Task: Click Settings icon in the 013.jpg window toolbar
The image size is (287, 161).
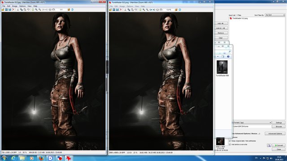Action: (69, 9)
